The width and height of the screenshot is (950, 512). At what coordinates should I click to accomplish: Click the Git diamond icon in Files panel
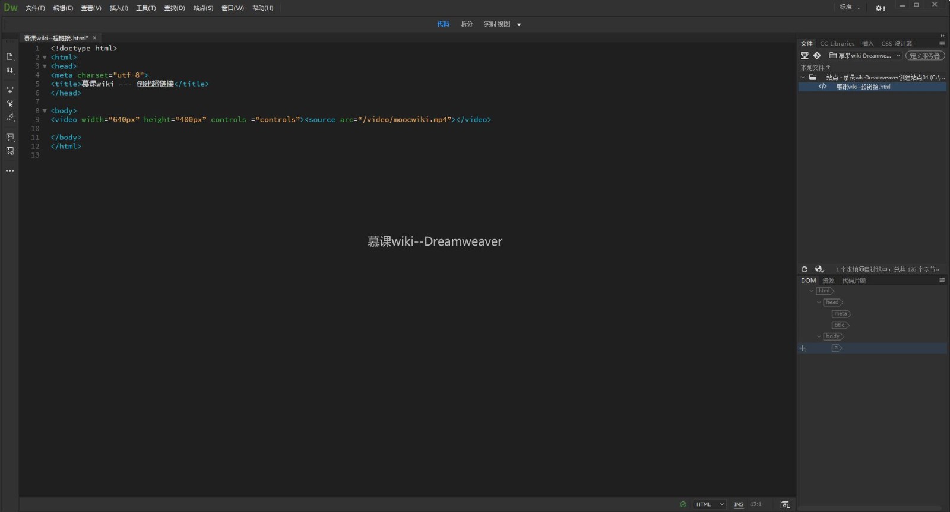point(817,56)
